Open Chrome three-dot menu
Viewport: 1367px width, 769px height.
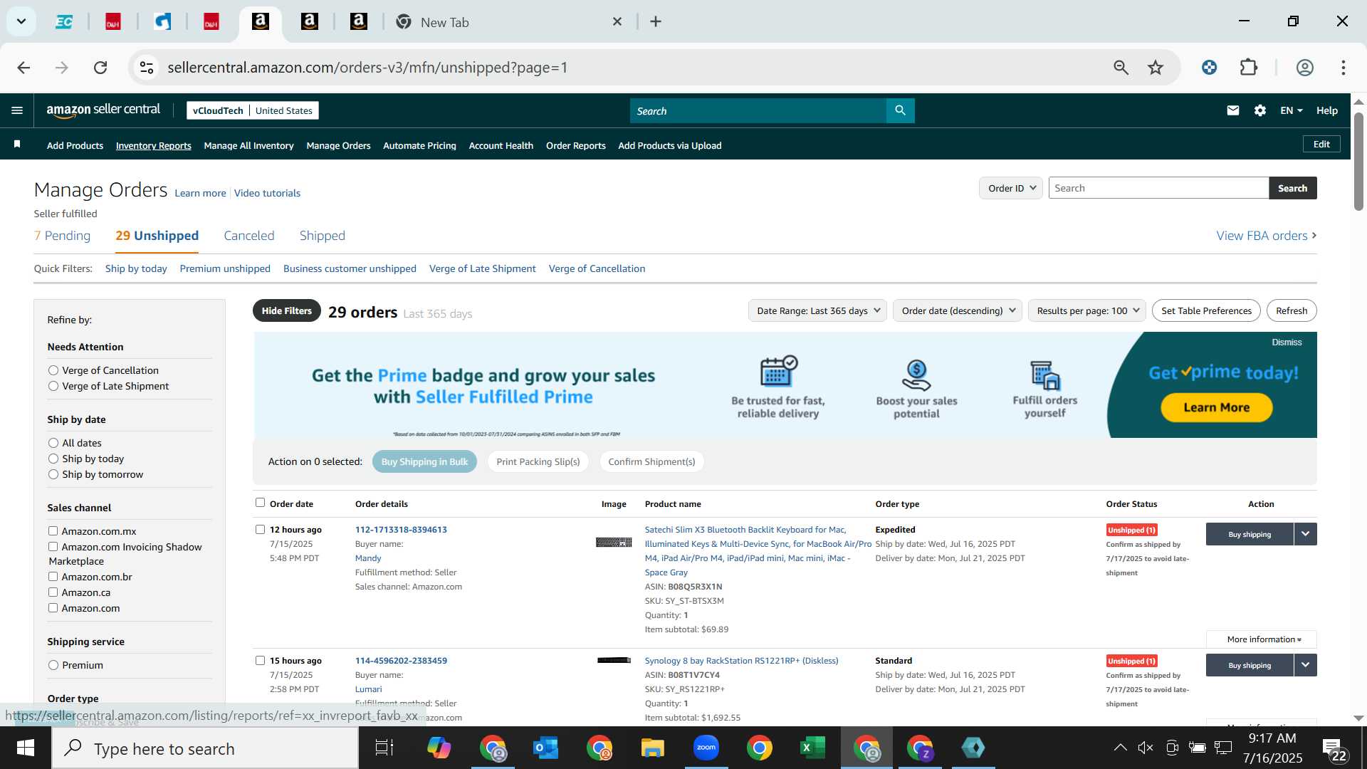click(x=1344, y=68)
